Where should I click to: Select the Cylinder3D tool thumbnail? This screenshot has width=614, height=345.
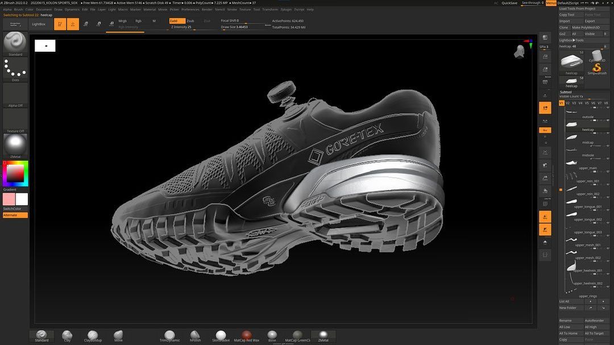click(x=597, y=56)
